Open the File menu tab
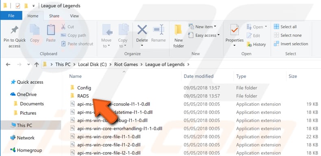321x156 pixels. coord(11,16)
